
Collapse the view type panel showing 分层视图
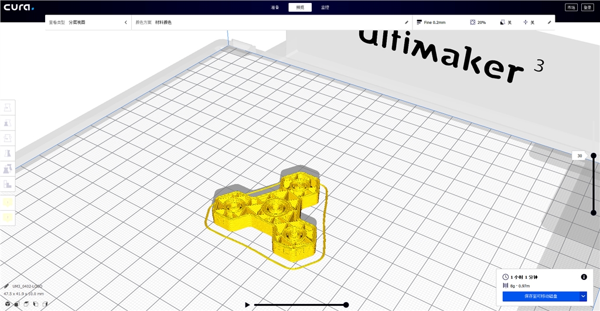(125, 22)
